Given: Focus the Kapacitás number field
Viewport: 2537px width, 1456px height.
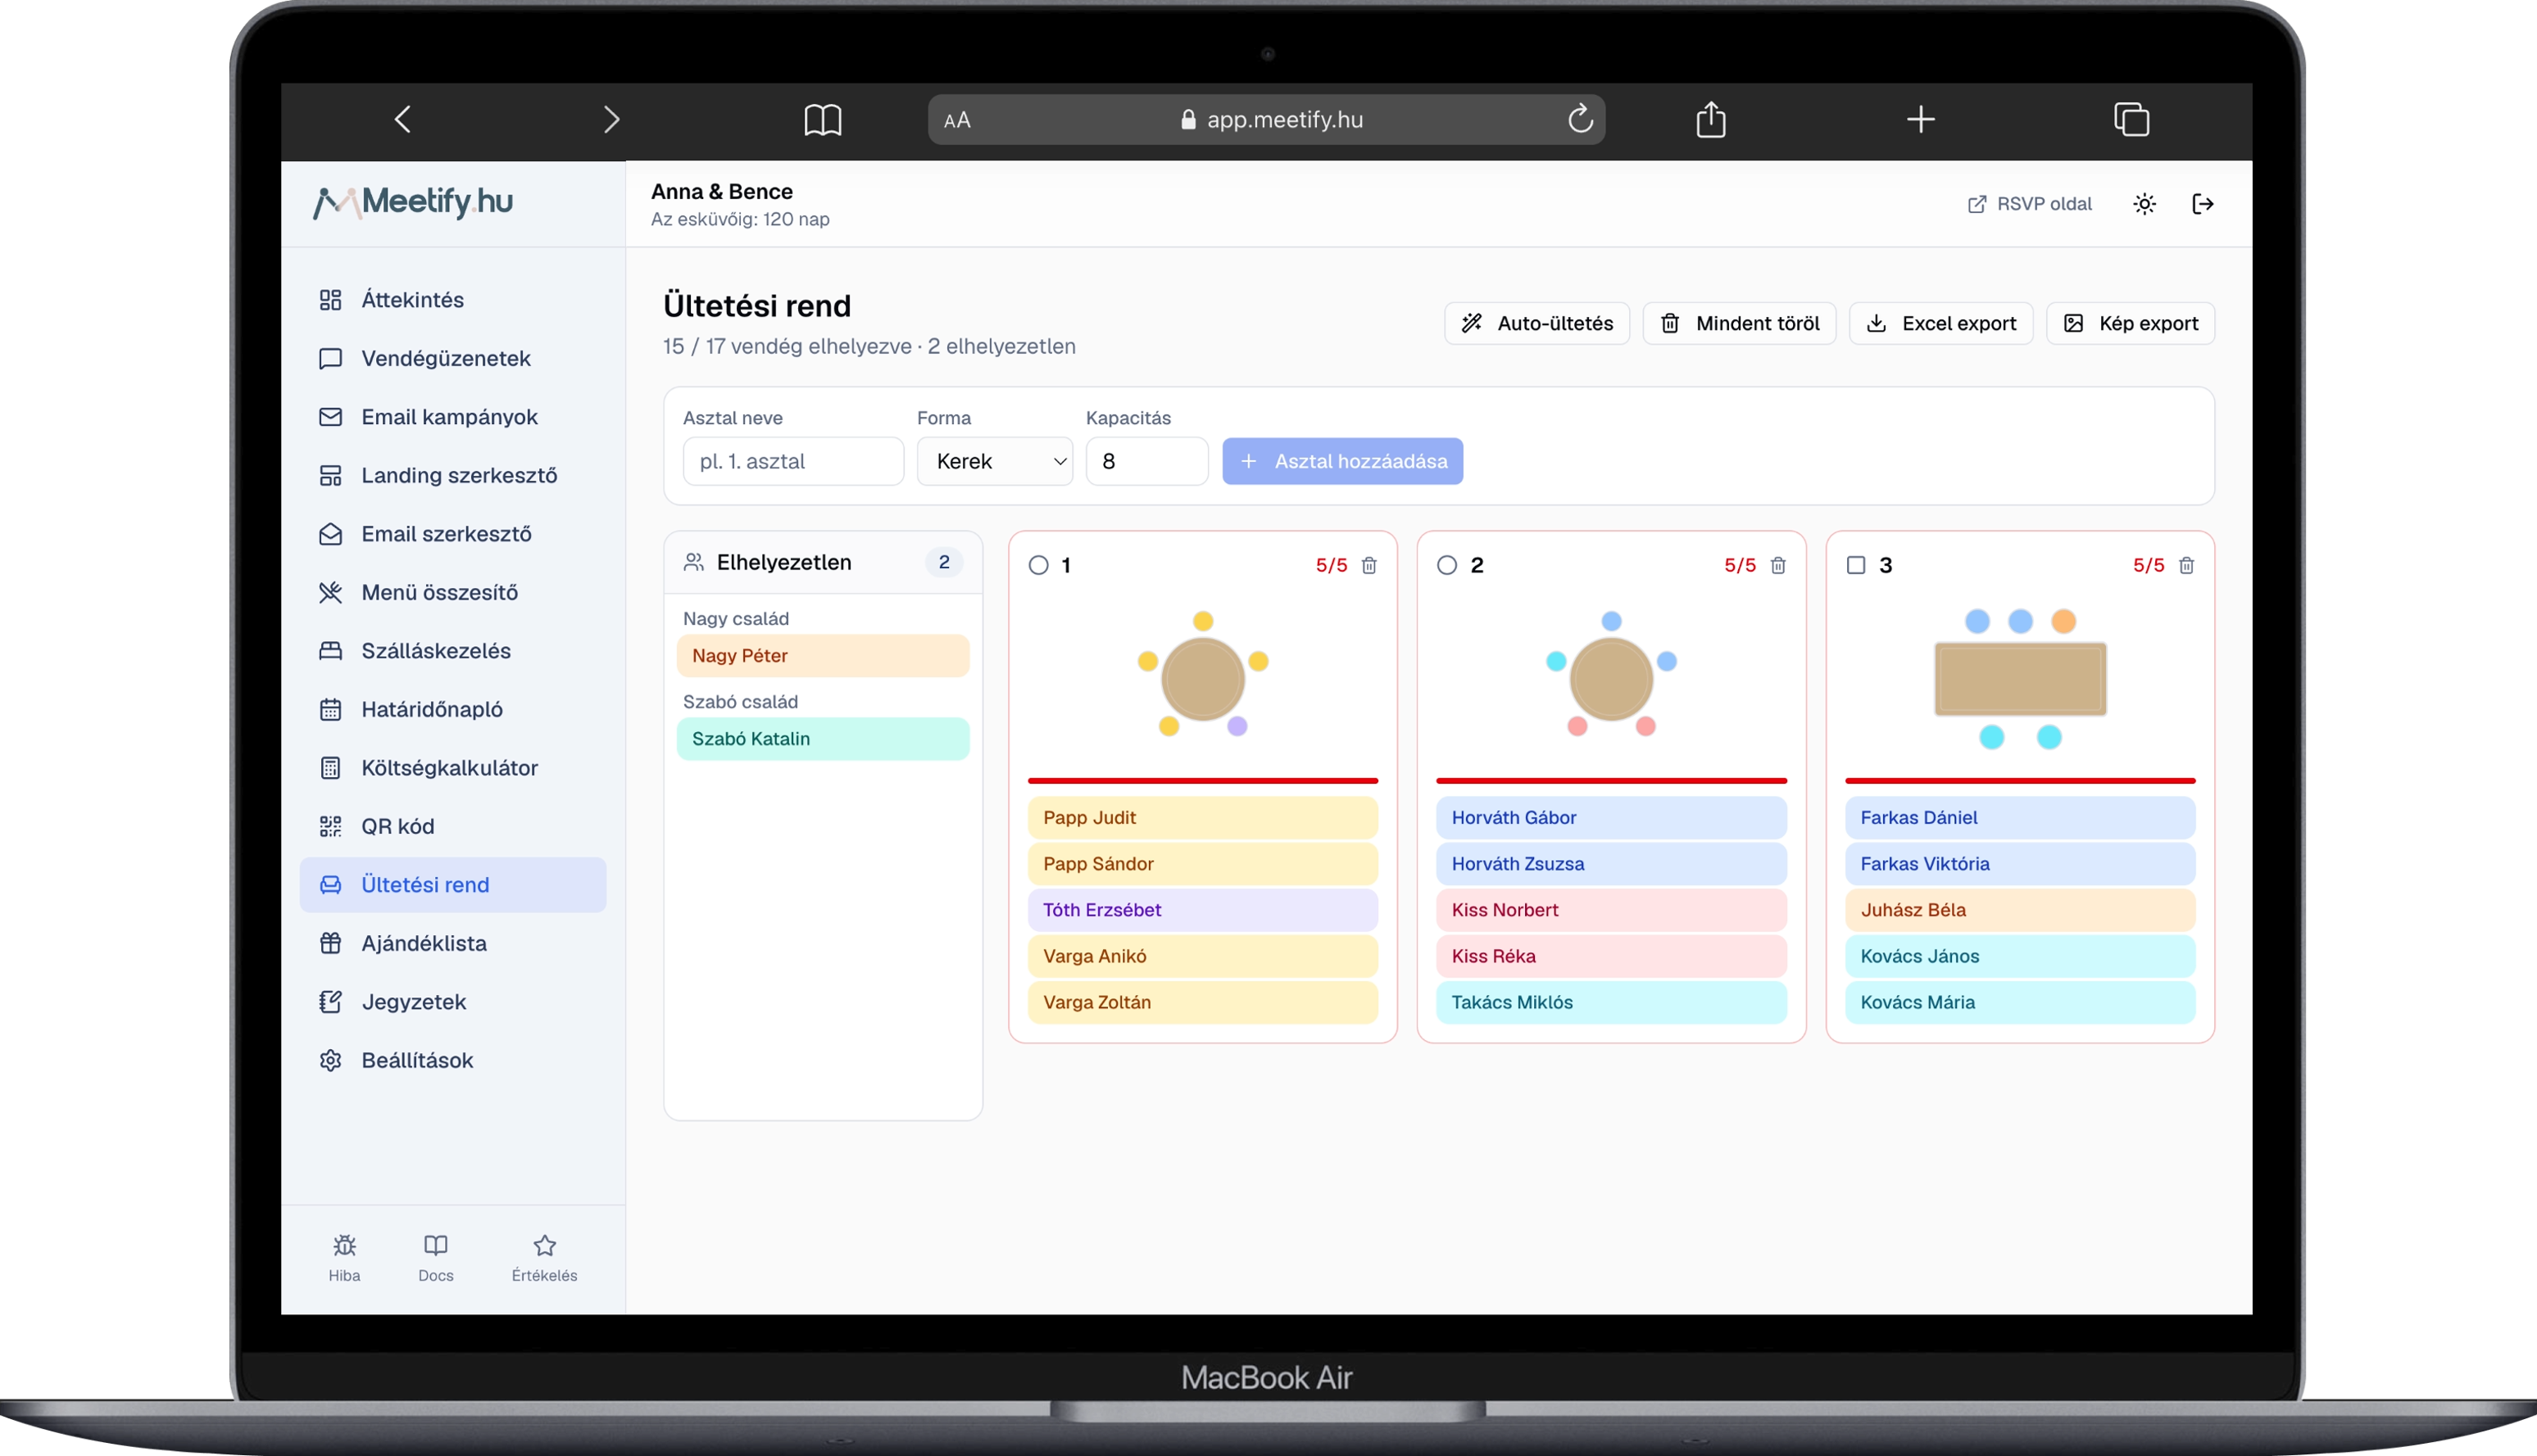Looking at the screenshot, I should 1146,461.
